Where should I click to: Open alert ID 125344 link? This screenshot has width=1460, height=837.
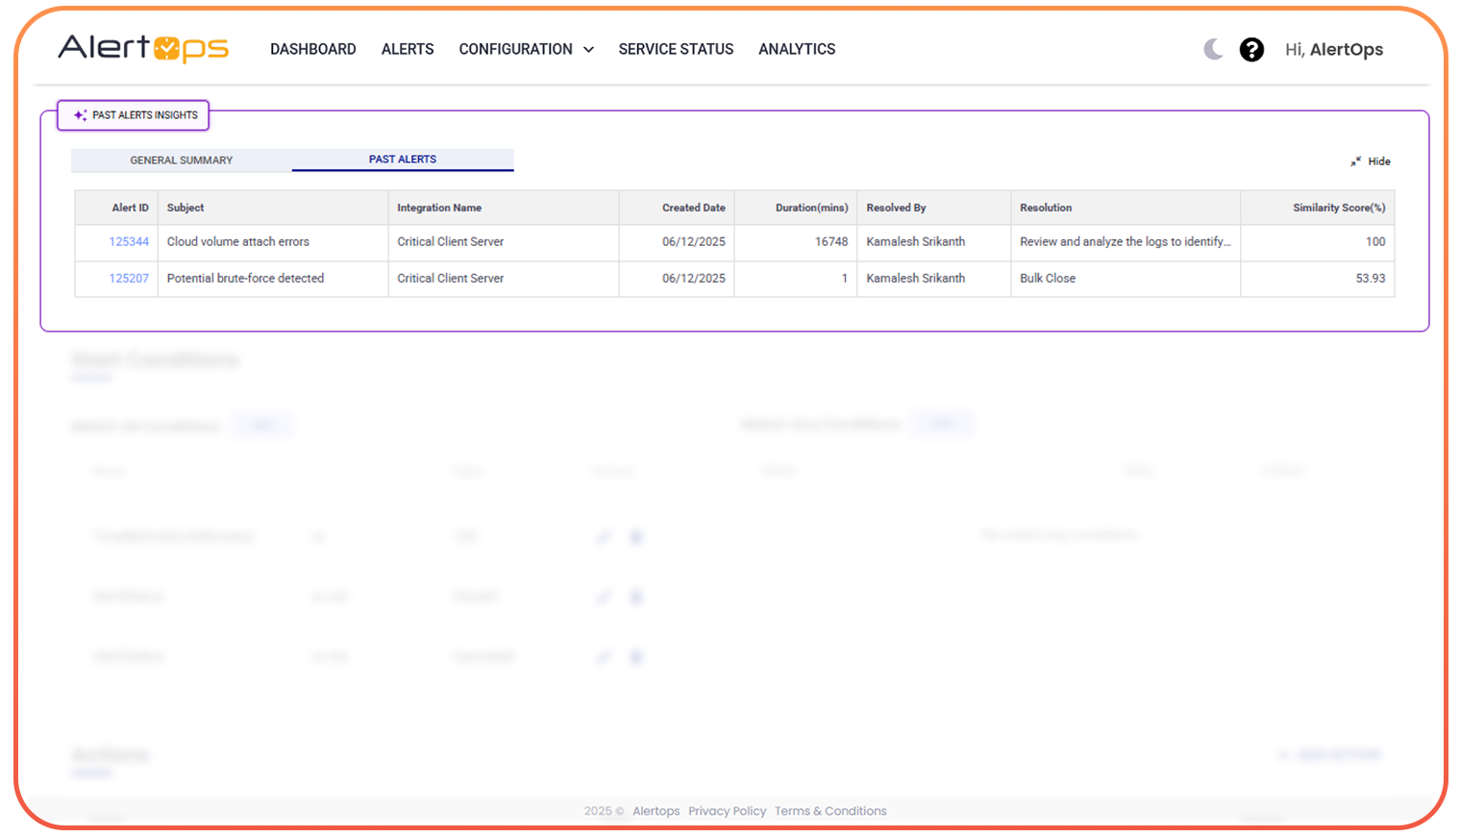coord(129,242)
